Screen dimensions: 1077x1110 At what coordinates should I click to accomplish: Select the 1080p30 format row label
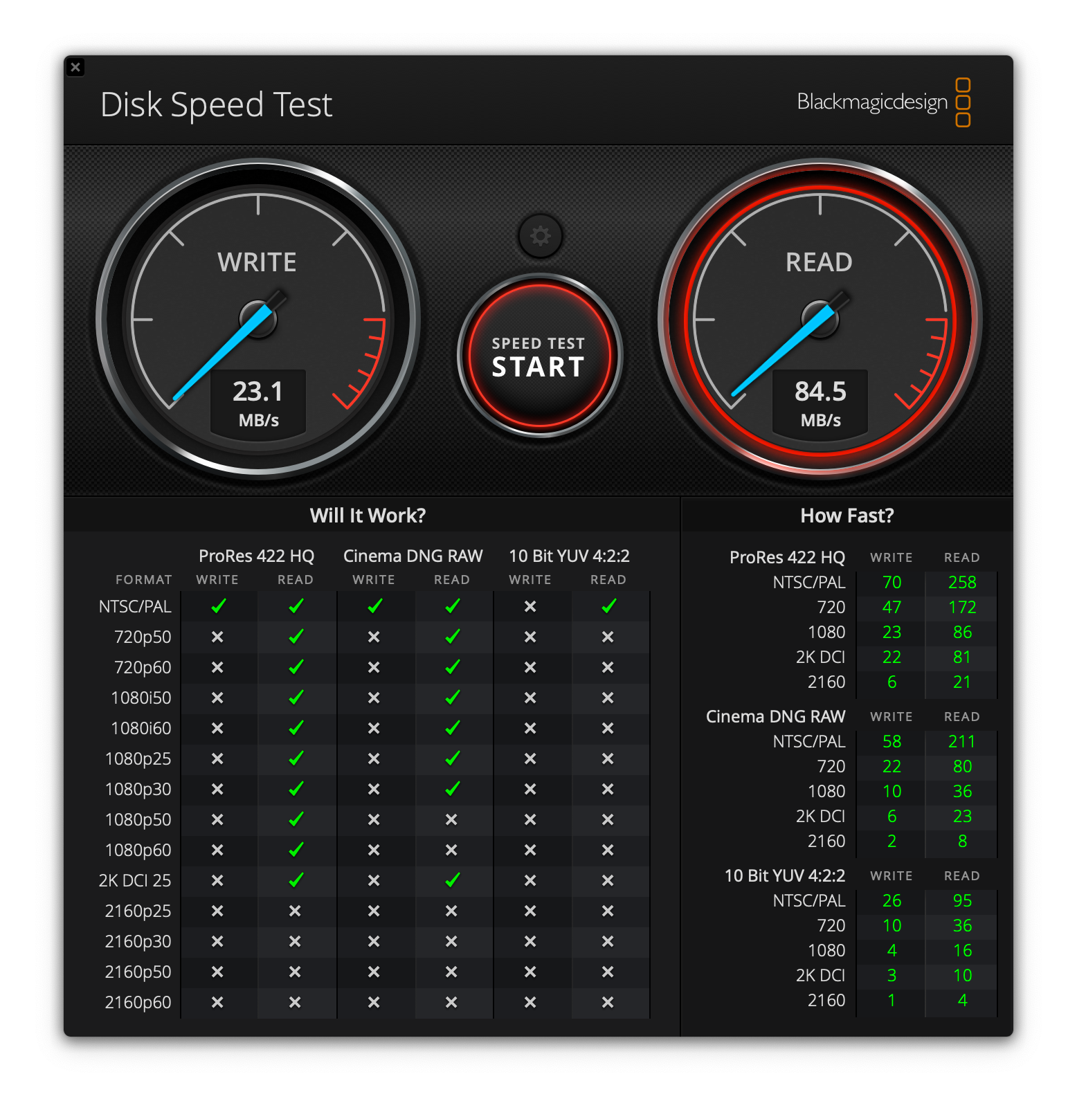coord(138,790)
